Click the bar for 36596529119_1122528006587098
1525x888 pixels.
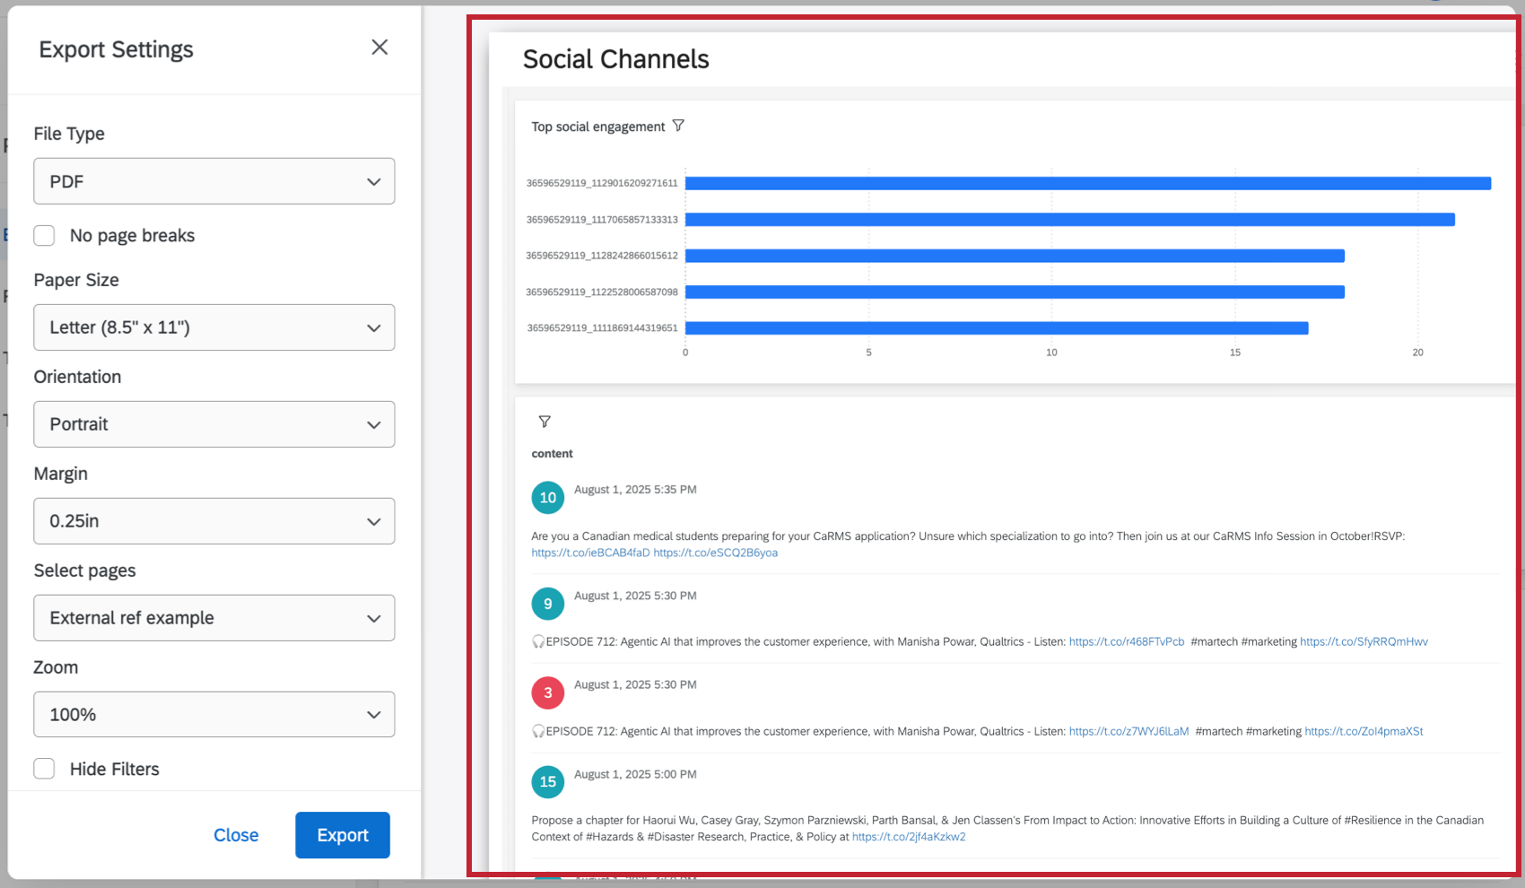click(x=1015, y=292)
